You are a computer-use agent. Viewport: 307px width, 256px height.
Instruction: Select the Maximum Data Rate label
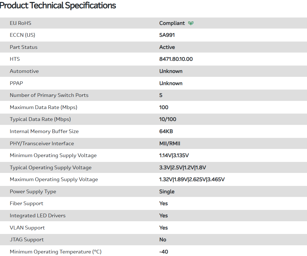tap(43, 107)
